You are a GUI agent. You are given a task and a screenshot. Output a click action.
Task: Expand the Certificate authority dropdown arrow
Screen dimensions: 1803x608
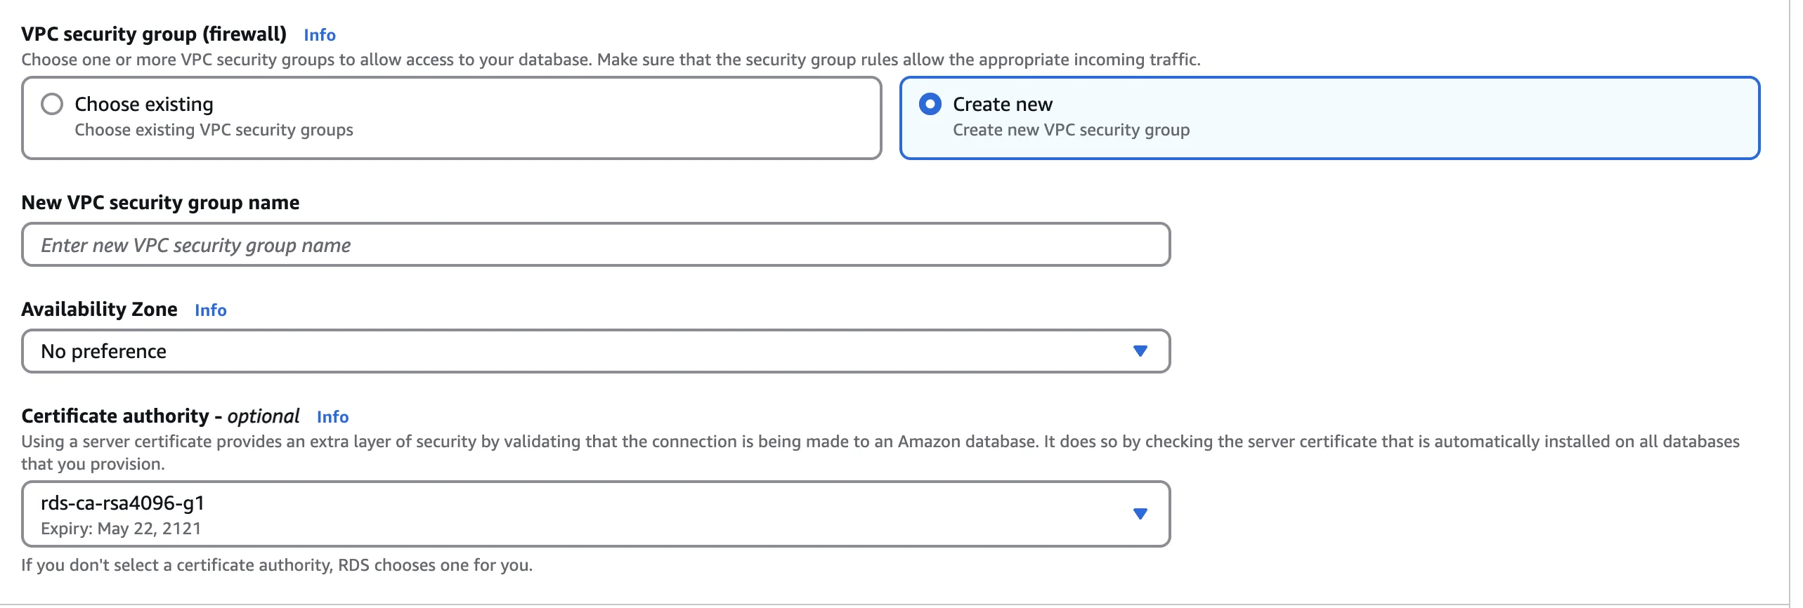coord(1140,514)
